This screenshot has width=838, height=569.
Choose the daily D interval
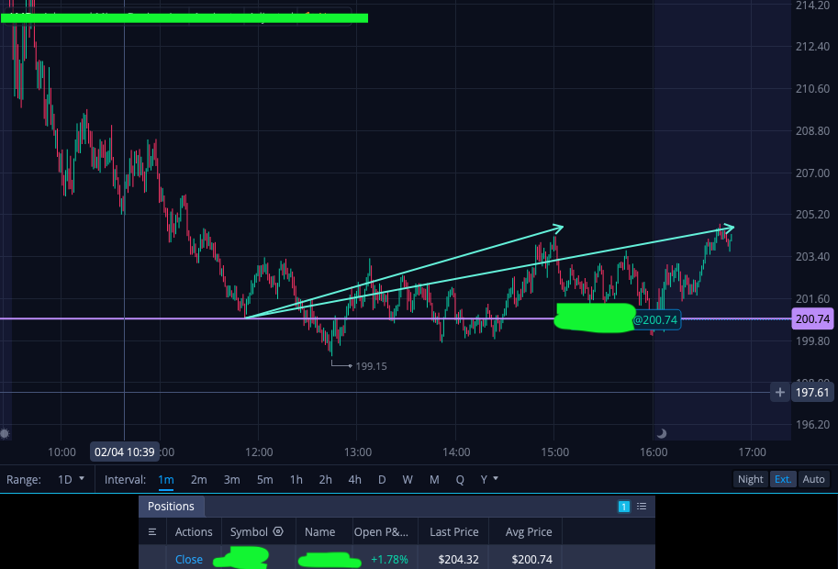pyautogui.click(x=382, y=479)
